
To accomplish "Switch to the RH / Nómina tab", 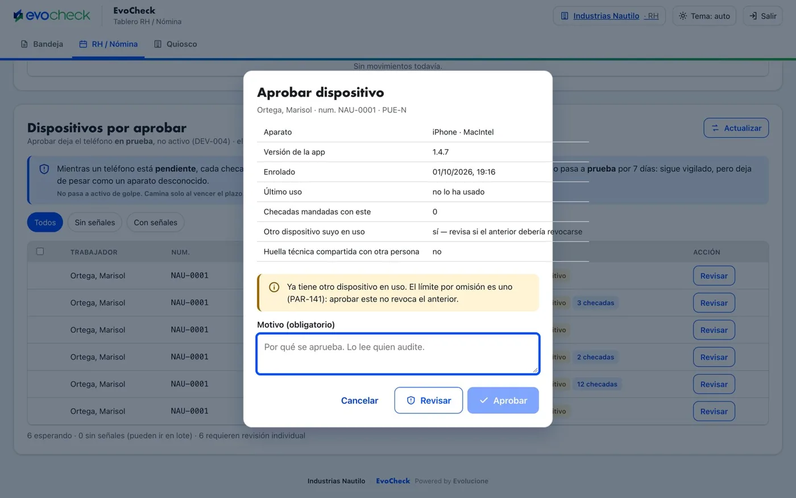I will [109, 44].
